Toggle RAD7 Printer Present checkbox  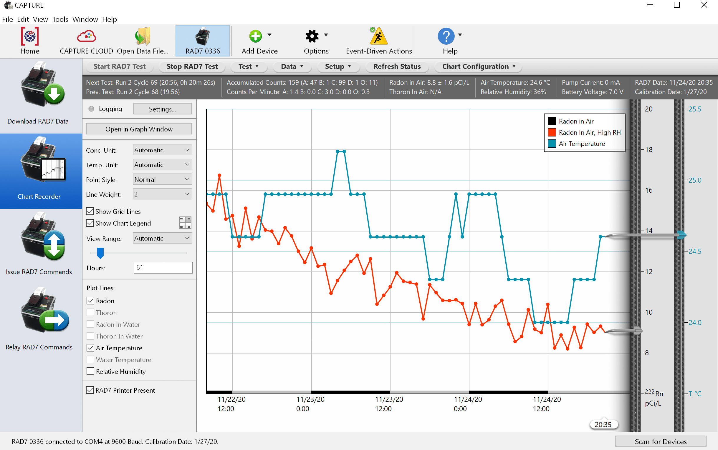90,390
